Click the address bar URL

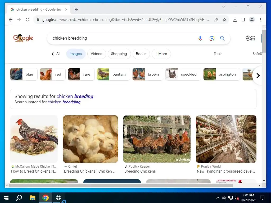click(126, 20)
